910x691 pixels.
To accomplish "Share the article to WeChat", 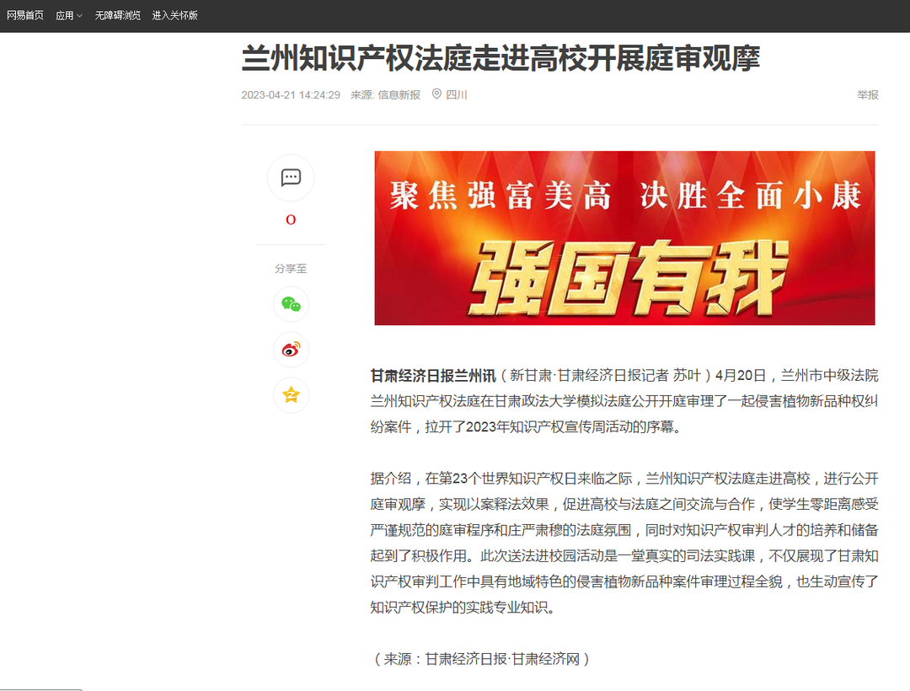I will point(291,304).
